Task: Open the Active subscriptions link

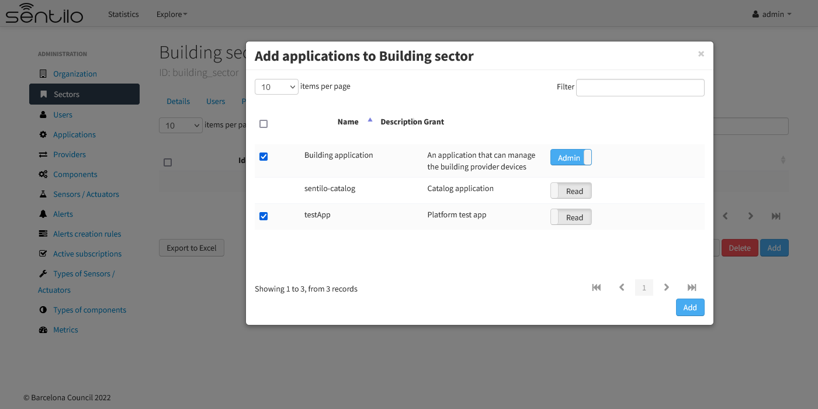Action: point(87,254)
